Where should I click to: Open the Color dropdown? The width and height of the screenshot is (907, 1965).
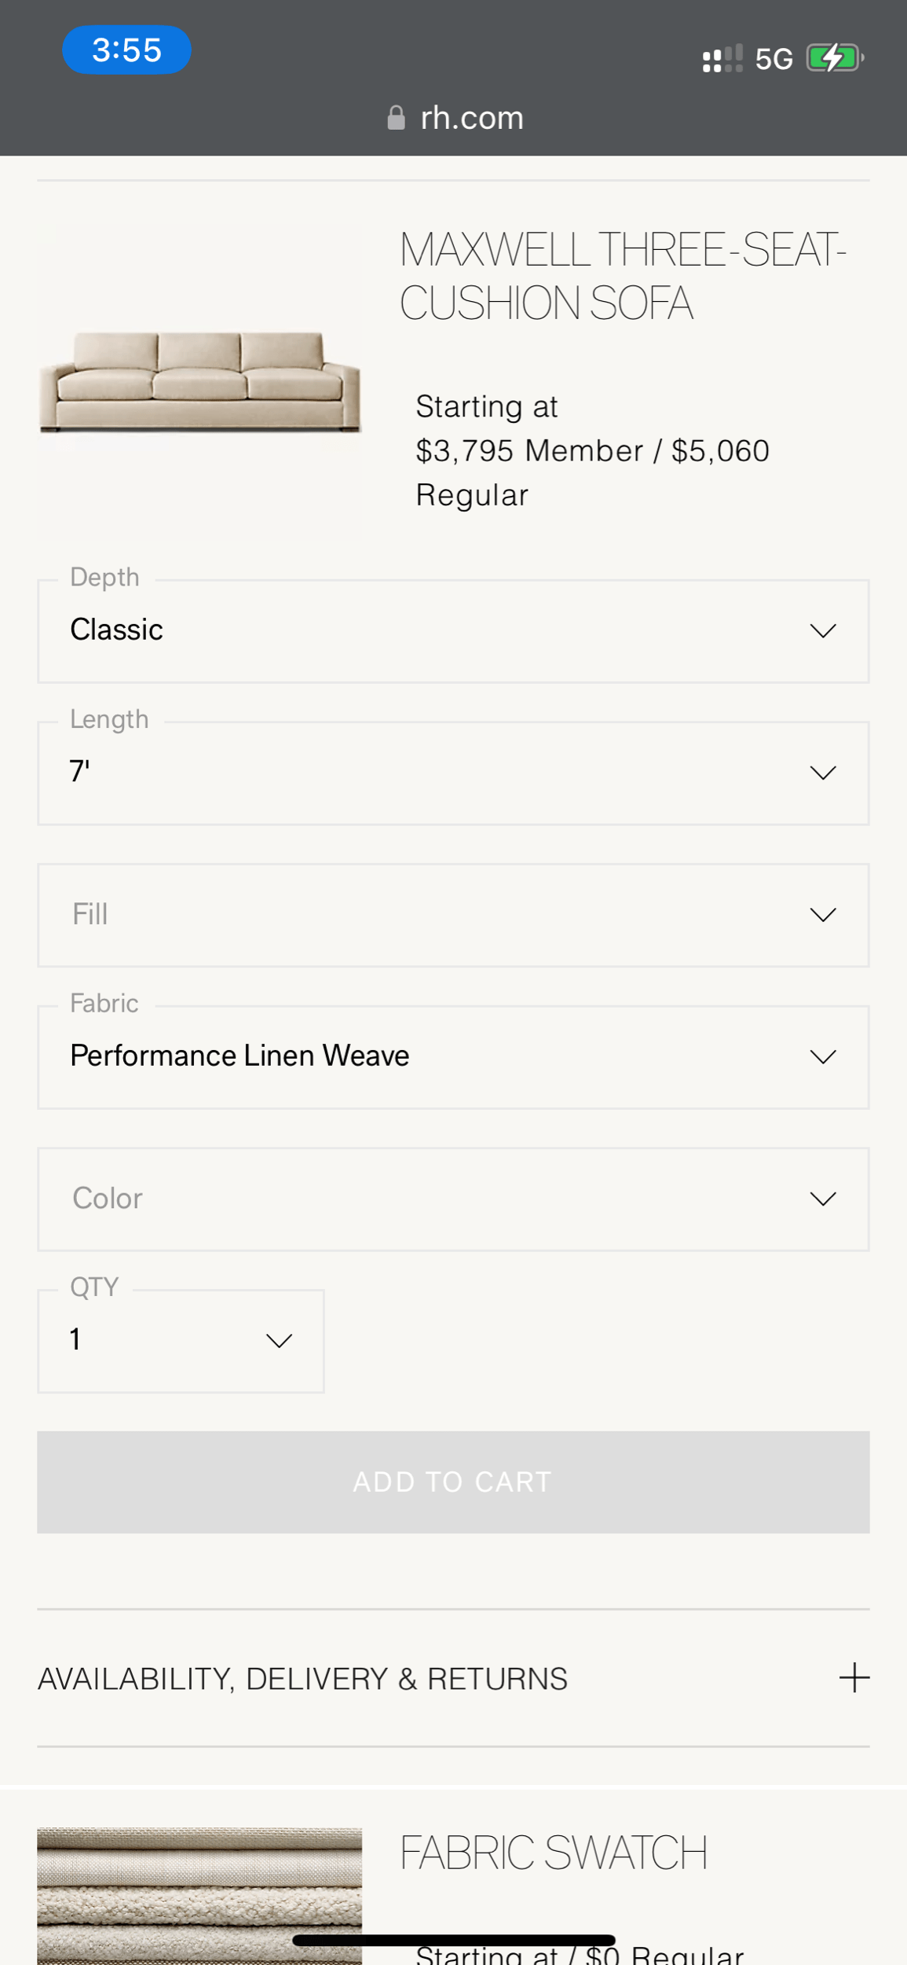point(453,1199)
